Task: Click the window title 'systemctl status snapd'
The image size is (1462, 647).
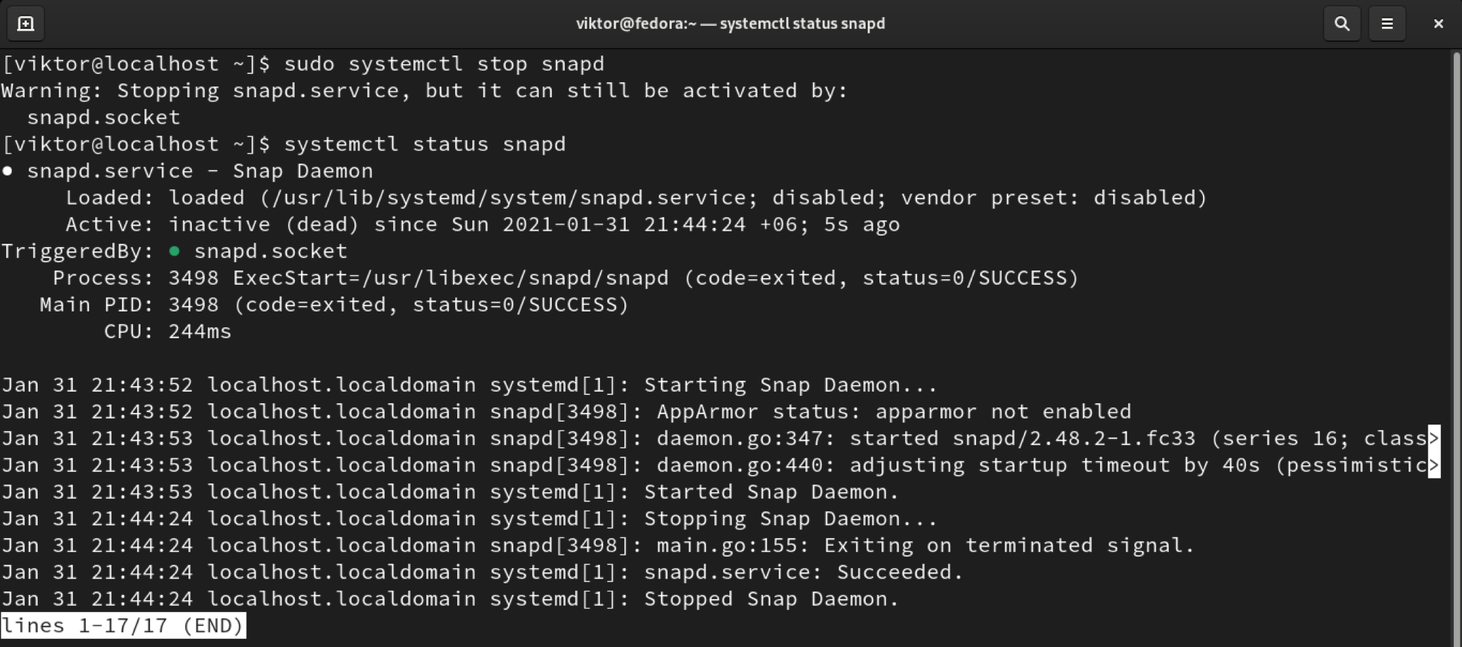Action: point(730,24)
